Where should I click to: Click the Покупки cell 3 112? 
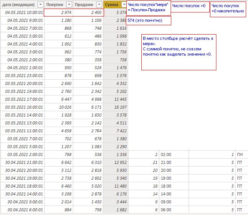point(59,170)
